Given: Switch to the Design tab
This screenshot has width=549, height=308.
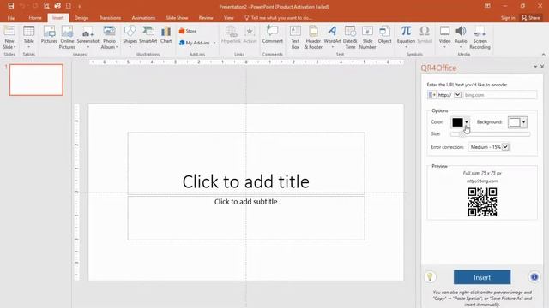Looking at the screenshot, I should click(81, 18).
